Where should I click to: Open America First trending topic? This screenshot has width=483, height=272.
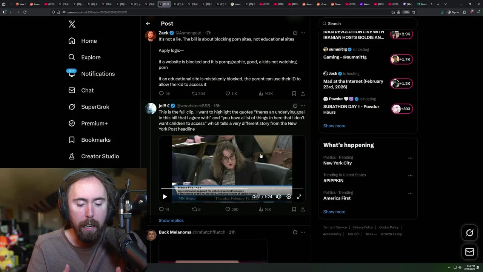337,198
